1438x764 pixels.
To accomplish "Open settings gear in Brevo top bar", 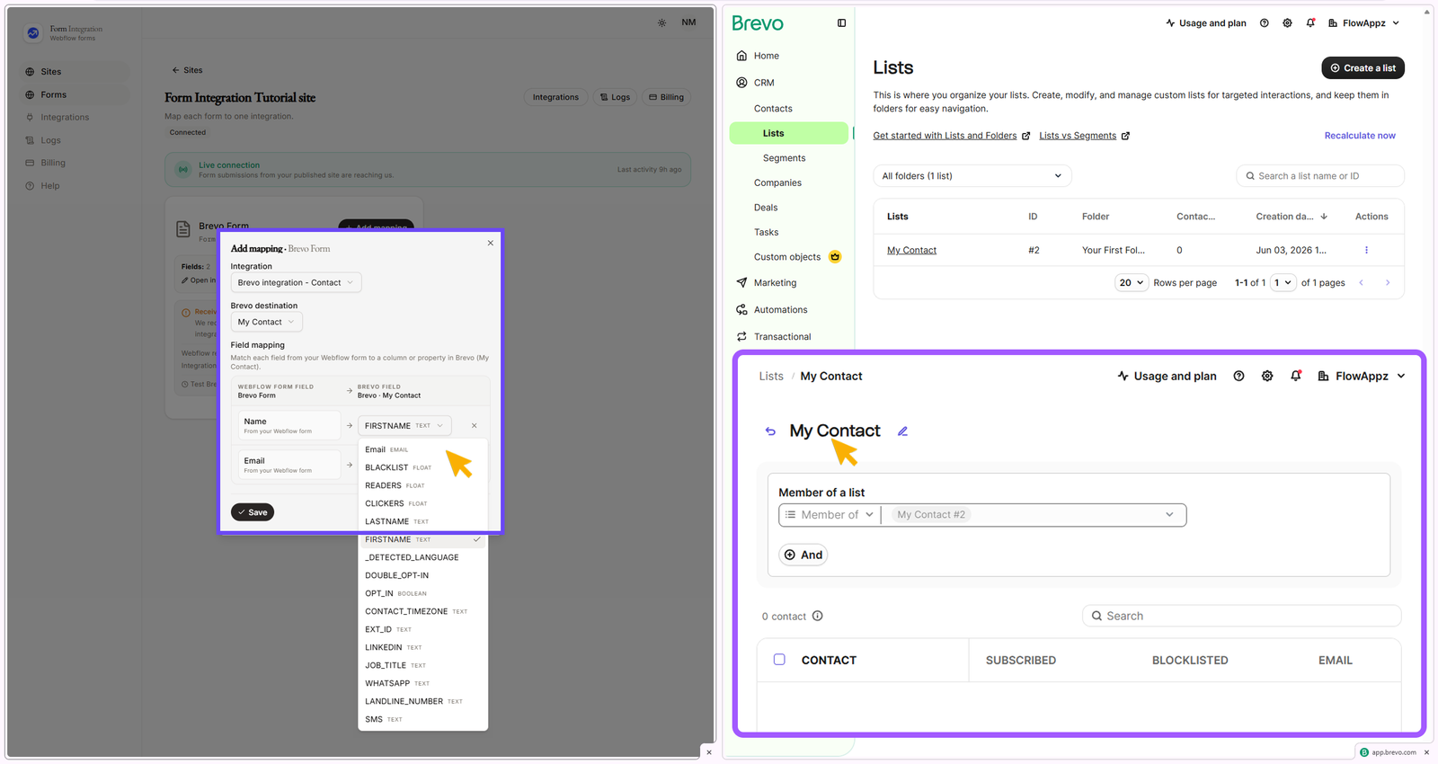I will click(x=1287, y=23).
